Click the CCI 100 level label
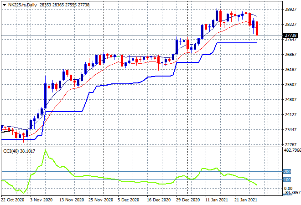The width and height of the screenshot is (301, 205). tap(287, 180)
